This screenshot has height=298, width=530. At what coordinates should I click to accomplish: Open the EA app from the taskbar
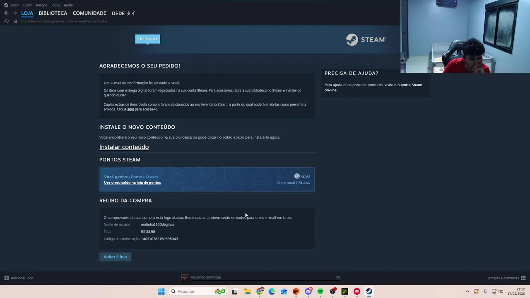(x=296, y=291)
